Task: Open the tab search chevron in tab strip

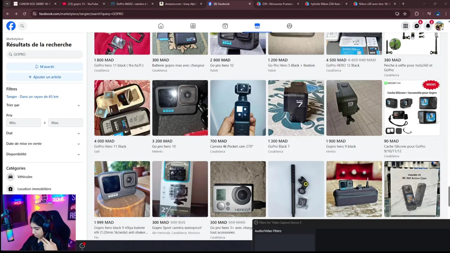Action: (7, 4)
